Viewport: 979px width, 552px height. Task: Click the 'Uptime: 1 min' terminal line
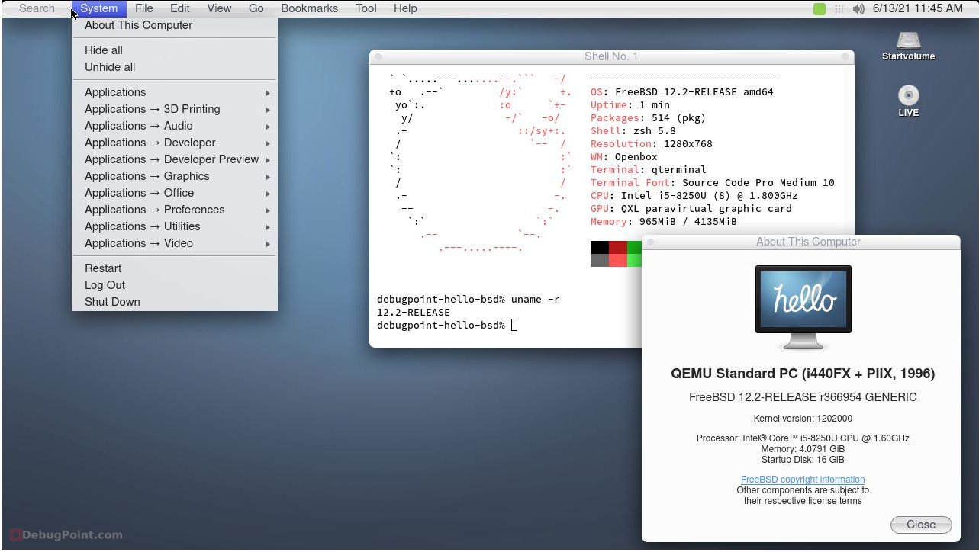point(630,105)
